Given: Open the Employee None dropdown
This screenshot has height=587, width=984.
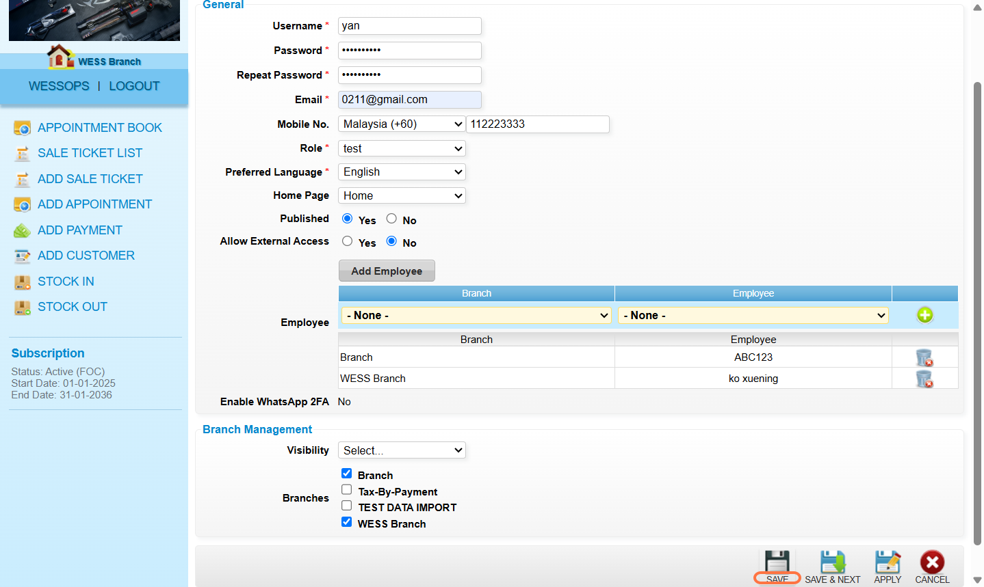Looking at the screenshot, I should pos(753,315).
